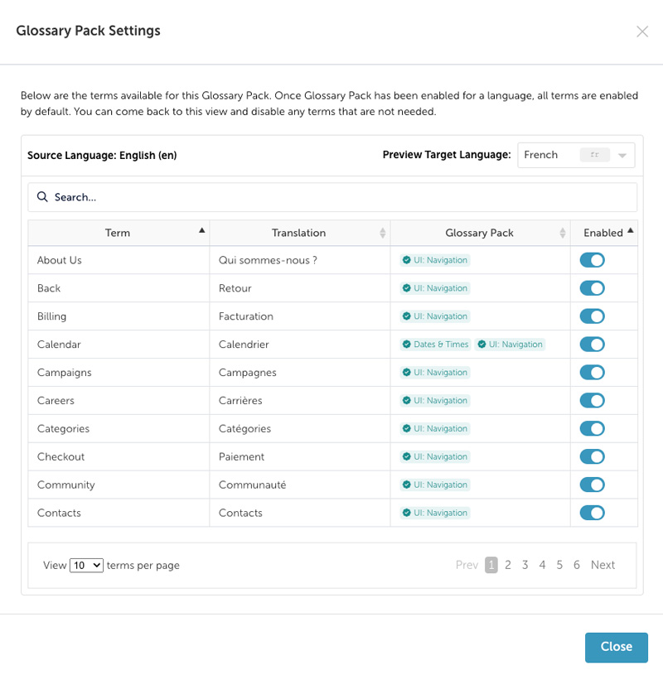This screenshot has height=680, width=663.
Task: Go to page 5
Action: click(559, 565)
